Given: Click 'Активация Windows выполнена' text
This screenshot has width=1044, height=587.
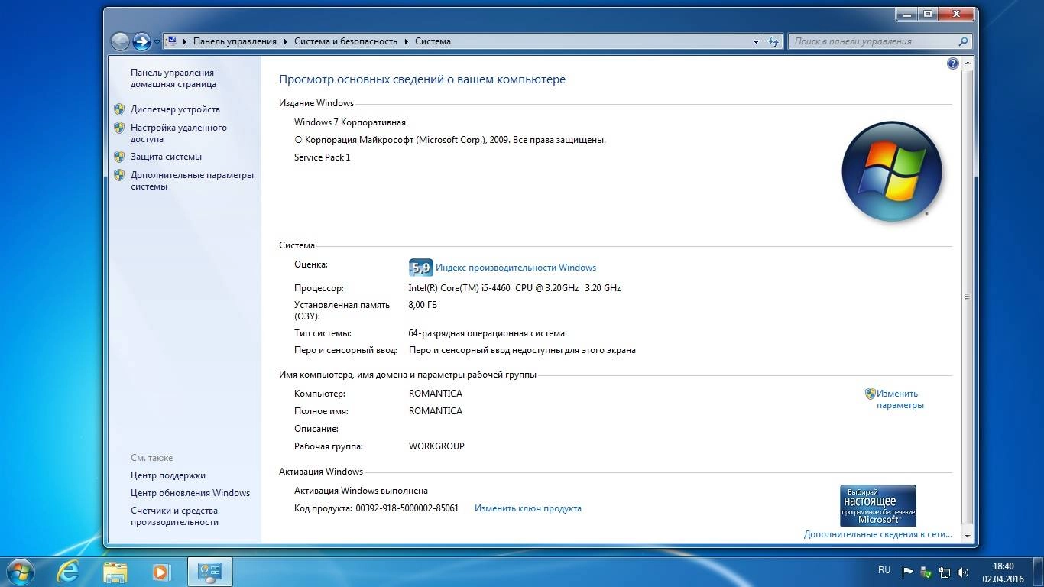Looking at the screenshot, I should click(361, 491).
